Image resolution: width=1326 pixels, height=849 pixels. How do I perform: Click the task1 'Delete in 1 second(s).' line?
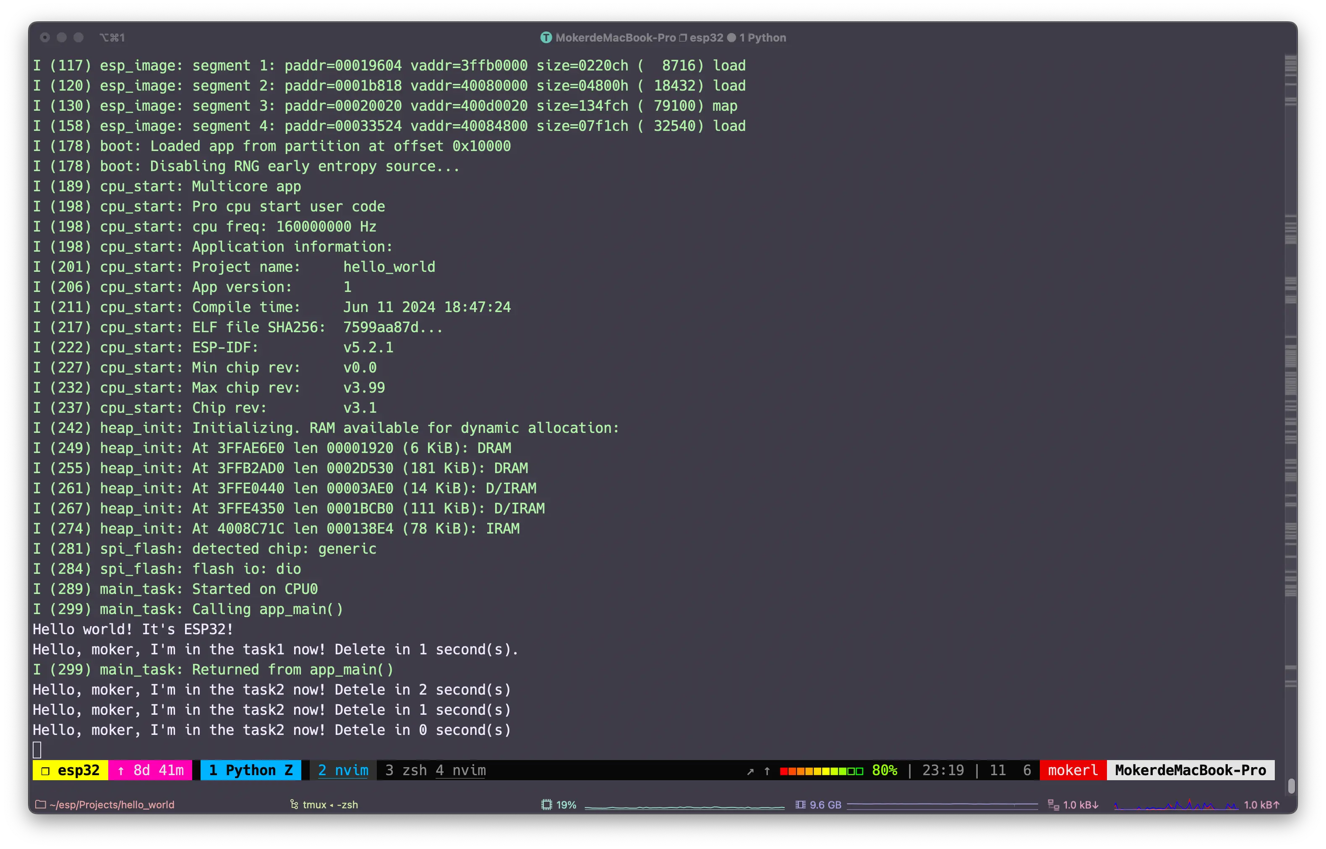[276, 649]
